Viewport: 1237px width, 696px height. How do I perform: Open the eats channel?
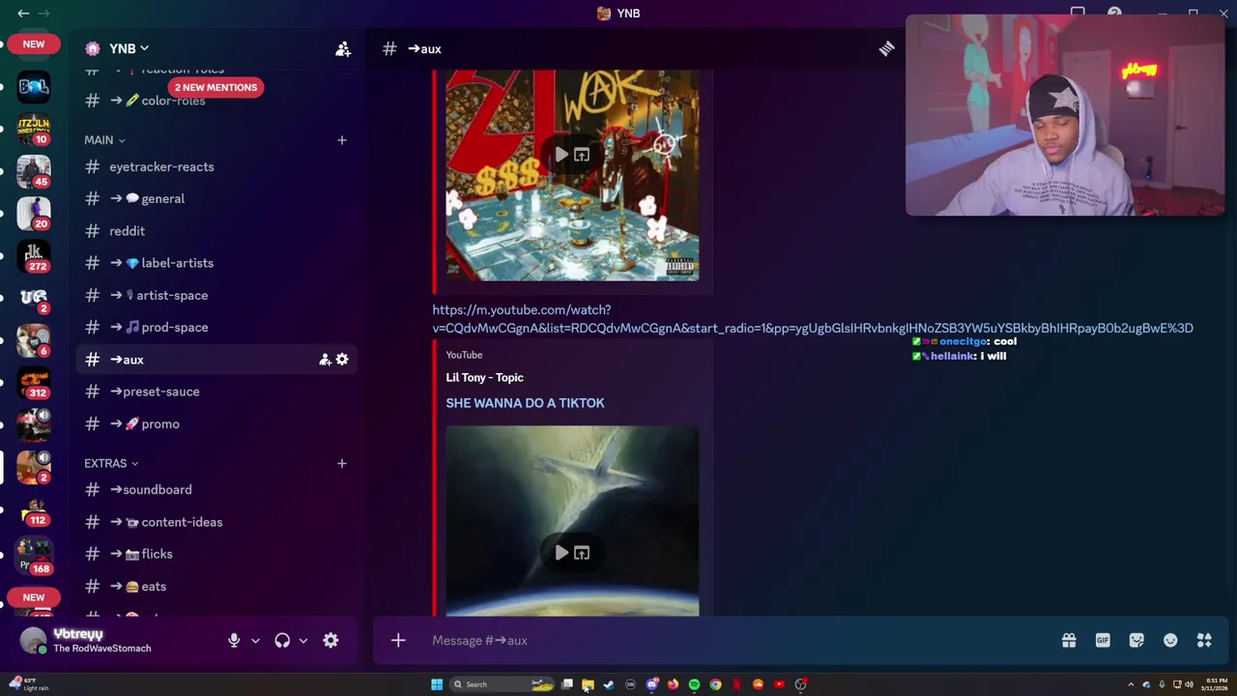(x=216, y=586)
